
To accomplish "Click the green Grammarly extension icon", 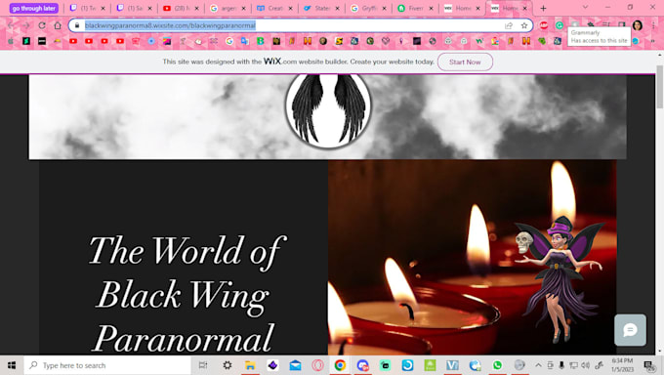I will (x=560, y=25).
